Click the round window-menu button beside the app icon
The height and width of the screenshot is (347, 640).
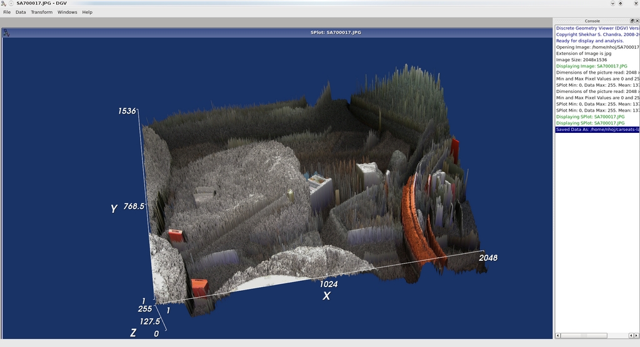click(x=11, y=3)
